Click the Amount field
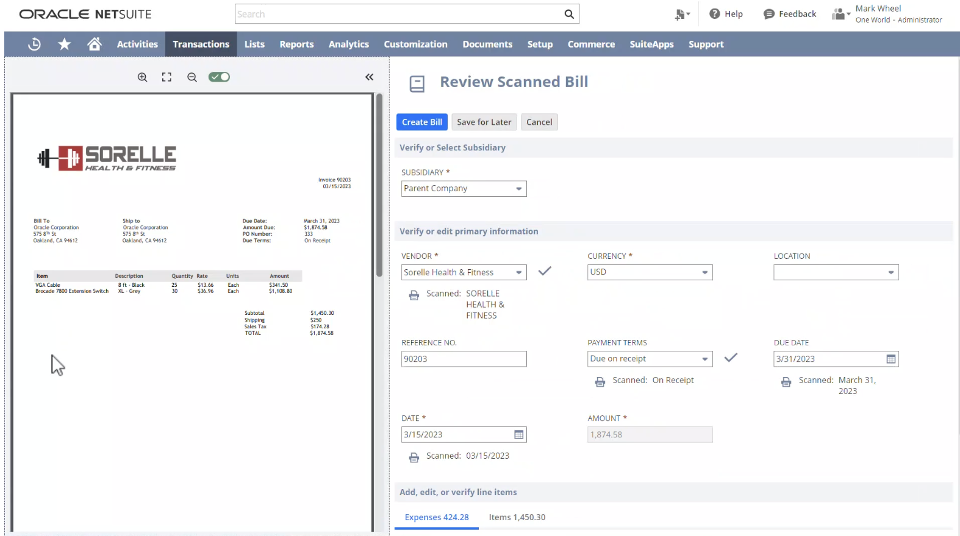Viewport: 960px width, 536px height. click(x=650, y=435)
